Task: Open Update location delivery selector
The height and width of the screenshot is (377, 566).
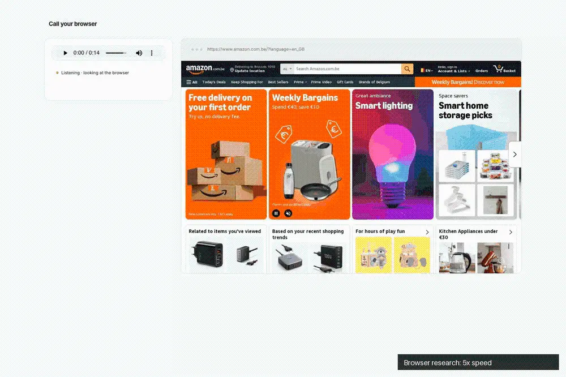Action: [252, 68]
